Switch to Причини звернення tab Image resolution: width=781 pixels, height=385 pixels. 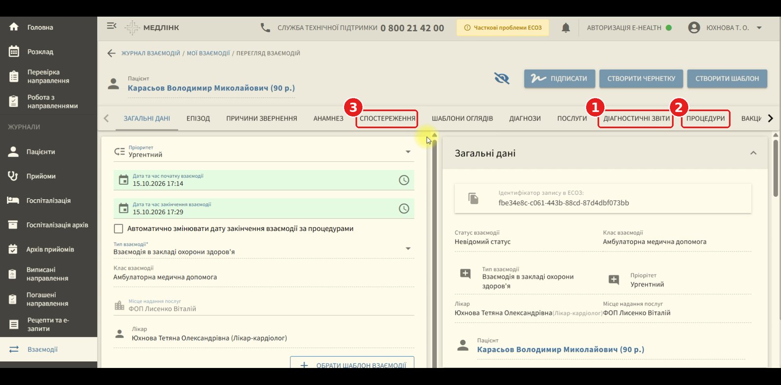[262, 118]
